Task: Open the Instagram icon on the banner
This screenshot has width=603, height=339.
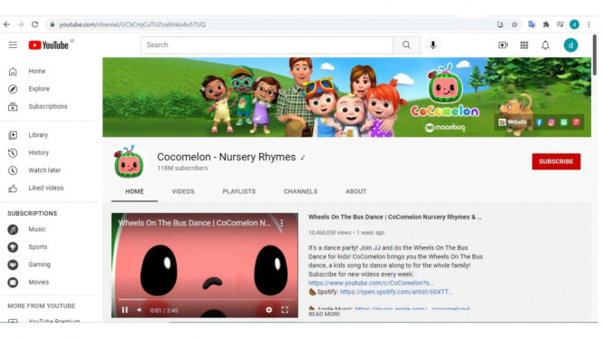Action: (551, 122)
